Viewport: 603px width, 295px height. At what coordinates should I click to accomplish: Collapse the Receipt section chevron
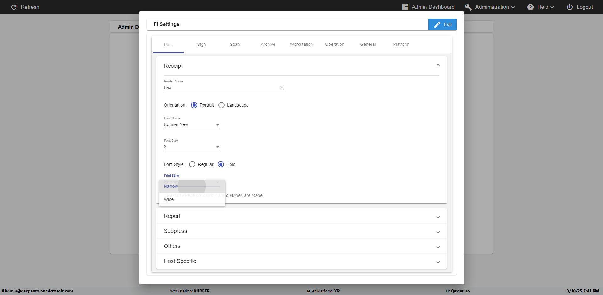tap(438, 65)
